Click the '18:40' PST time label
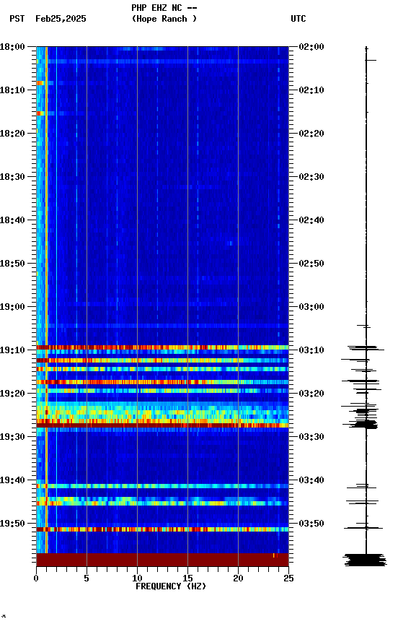Viewport: 398px width, 624px height. 12,220
